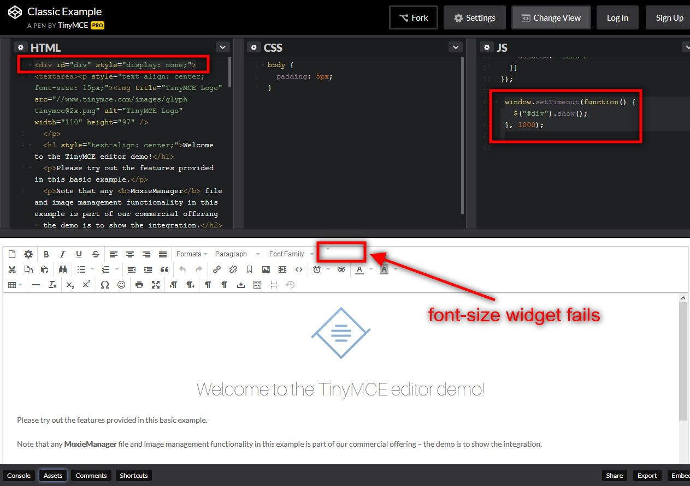Insert template with the template icon
The width and height of the screenshot is (690, 486).
(x=257, y=285)
